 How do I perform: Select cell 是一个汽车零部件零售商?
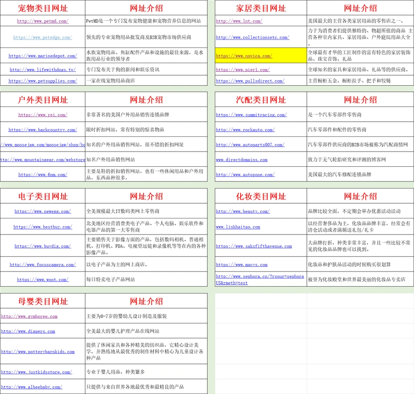tap(360, 114)
